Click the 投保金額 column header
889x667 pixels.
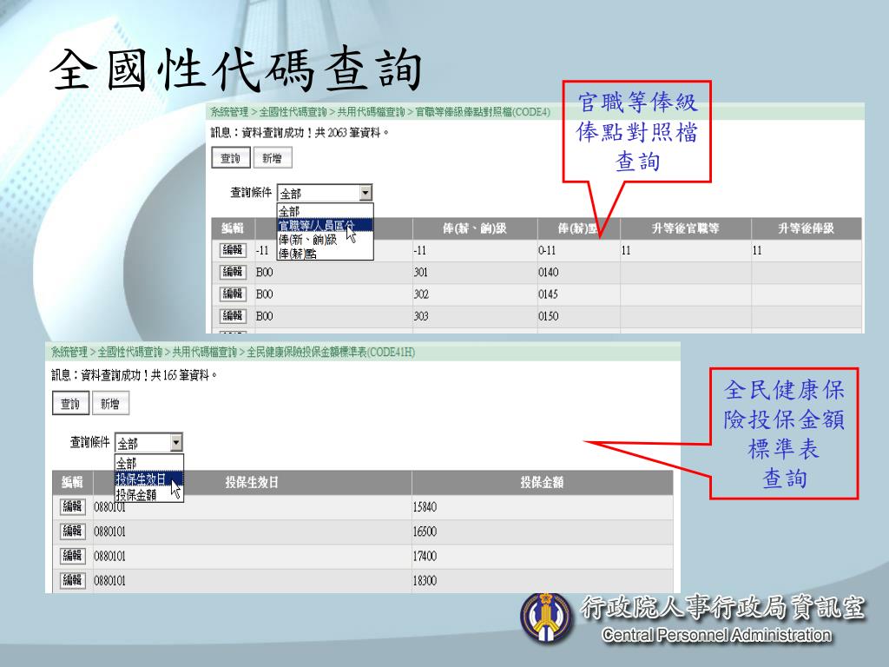[x=542, y=483]
